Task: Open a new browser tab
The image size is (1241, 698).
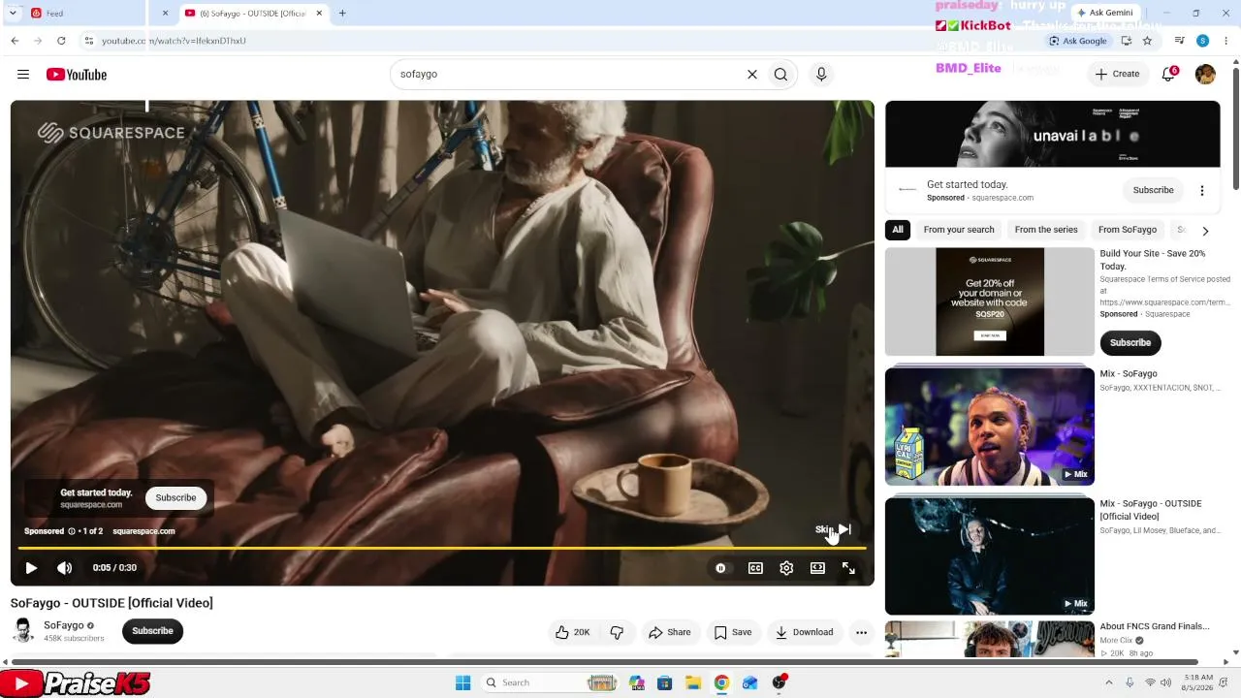Action: (x=342, y=14)
